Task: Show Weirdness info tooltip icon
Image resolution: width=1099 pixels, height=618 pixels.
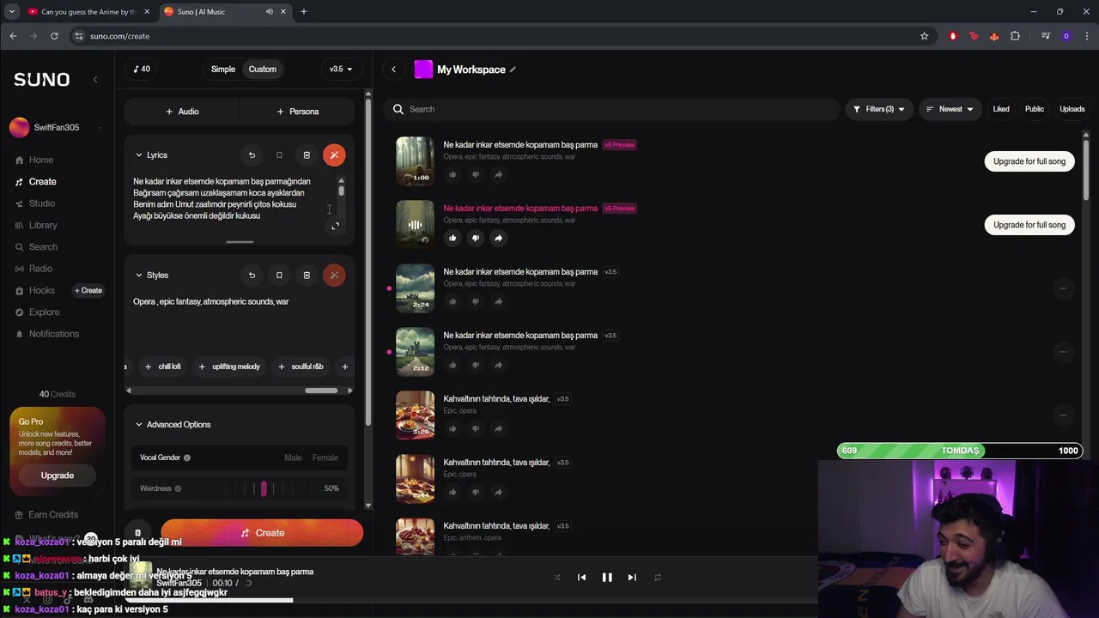Action: click(x=178, y=488)
